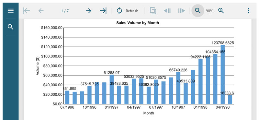The height and width of the screenshot is (120, 259).
Task: Click the Volume ($) axis title
Action: pyautogui.click(x=38, y=66)
